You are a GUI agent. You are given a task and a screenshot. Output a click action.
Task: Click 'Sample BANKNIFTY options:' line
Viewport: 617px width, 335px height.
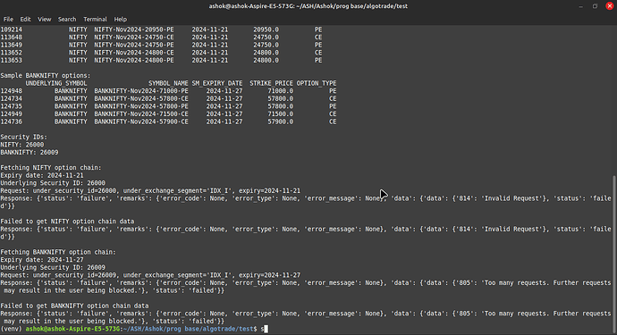[46, 76]
